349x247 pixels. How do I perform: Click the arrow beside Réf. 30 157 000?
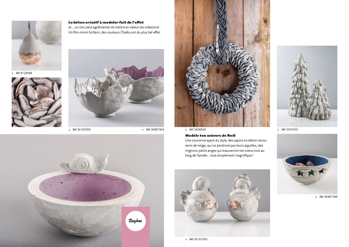[186, 239]
